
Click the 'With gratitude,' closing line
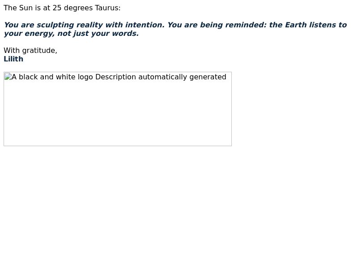30,51
